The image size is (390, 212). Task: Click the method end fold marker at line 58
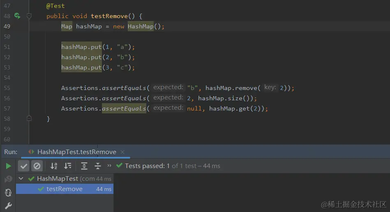click(x=29, y=118)
